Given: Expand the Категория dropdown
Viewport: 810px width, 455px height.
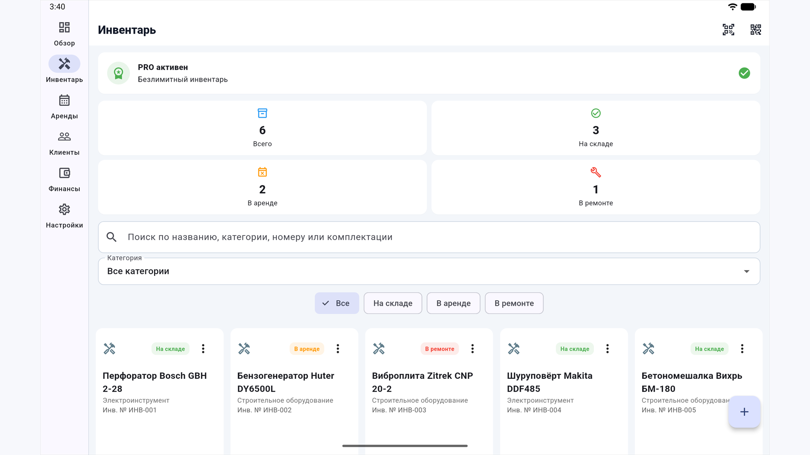Looking at the screenshot, I should [429, 271].
